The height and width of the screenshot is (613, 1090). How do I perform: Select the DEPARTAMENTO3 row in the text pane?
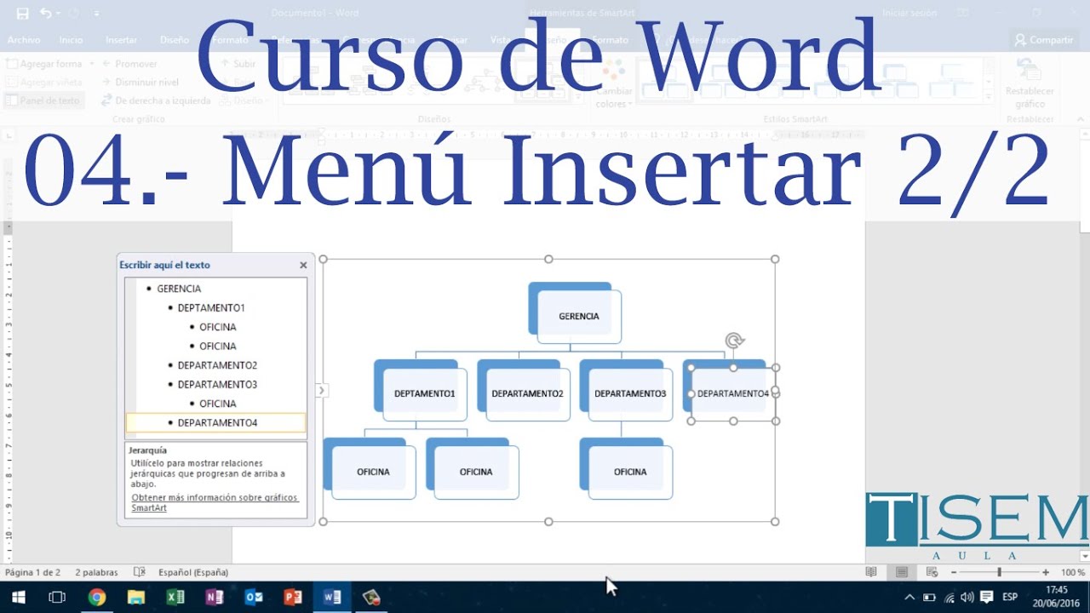click(215, 384)
